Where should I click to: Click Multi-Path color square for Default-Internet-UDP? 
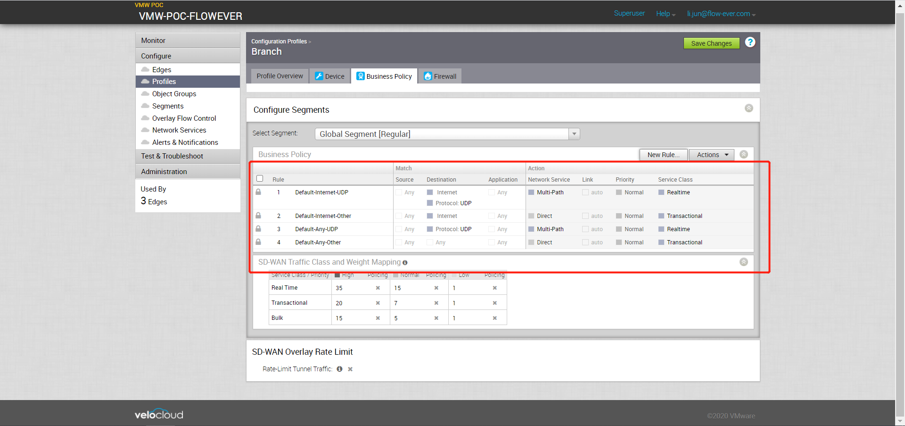point(531,192)
